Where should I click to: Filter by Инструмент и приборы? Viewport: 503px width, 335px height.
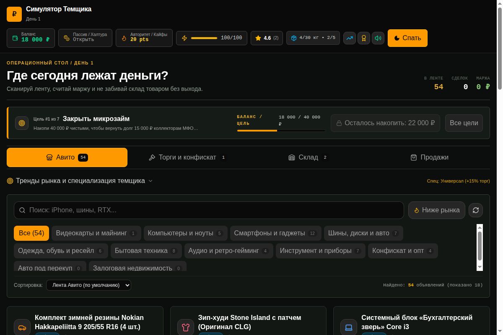[321, 251]
